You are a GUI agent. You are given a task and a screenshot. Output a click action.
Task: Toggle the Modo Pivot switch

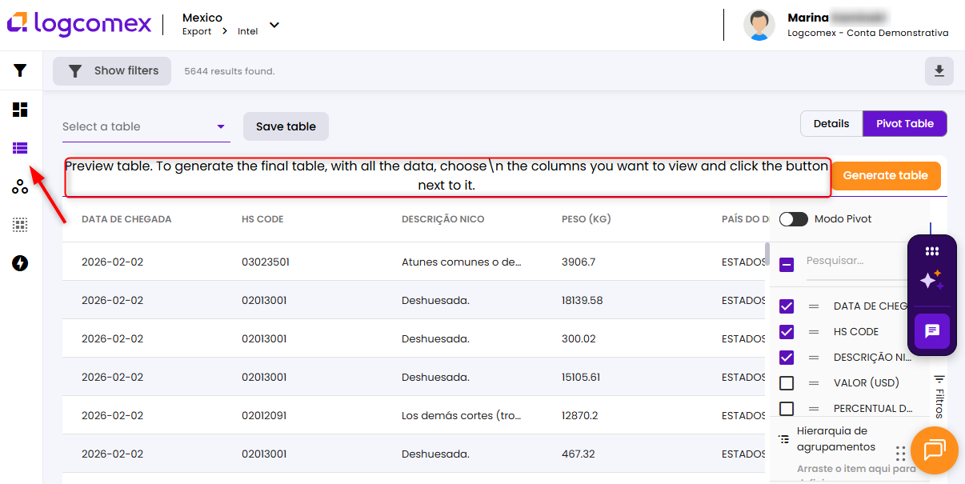coord(793,219)
